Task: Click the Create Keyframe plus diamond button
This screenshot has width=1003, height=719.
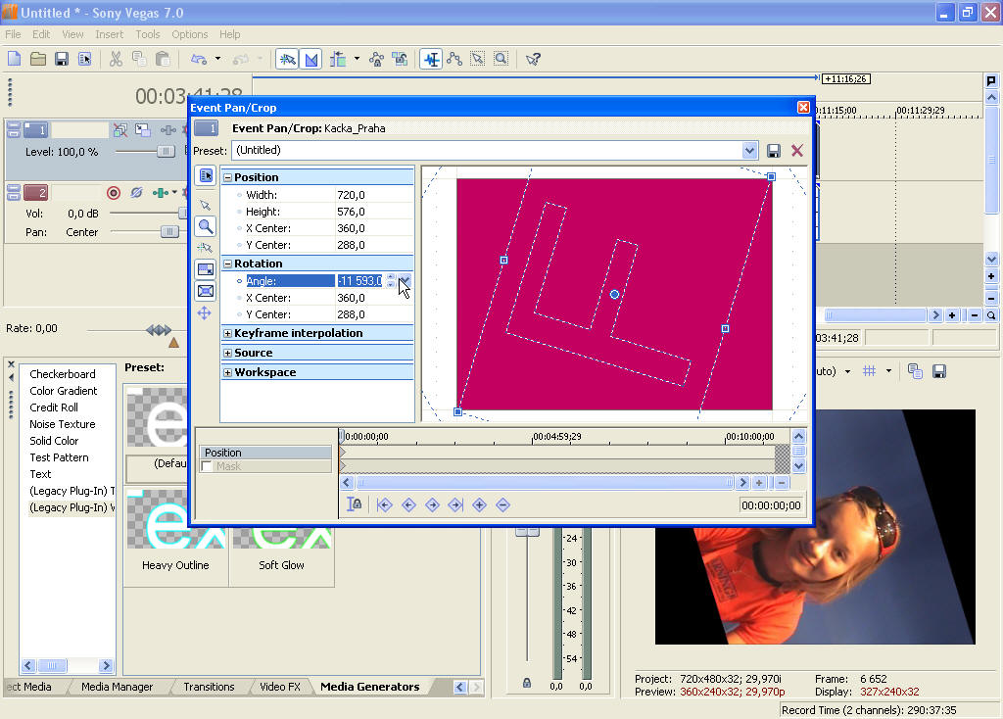Action: tap(479, 504)
